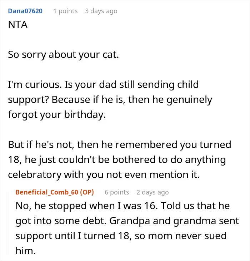Viewport: 250px width, 261px height.
Task: Click the orange "(OP)" badge
Action: pos(87,192)
